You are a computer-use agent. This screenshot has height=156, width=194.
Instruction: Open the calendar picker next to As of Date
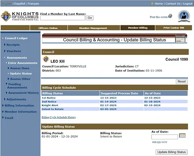(182, 135)
